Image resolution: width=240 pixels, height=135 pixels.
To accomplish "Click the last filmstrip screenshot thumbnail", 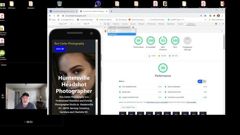I will point(203,113).
